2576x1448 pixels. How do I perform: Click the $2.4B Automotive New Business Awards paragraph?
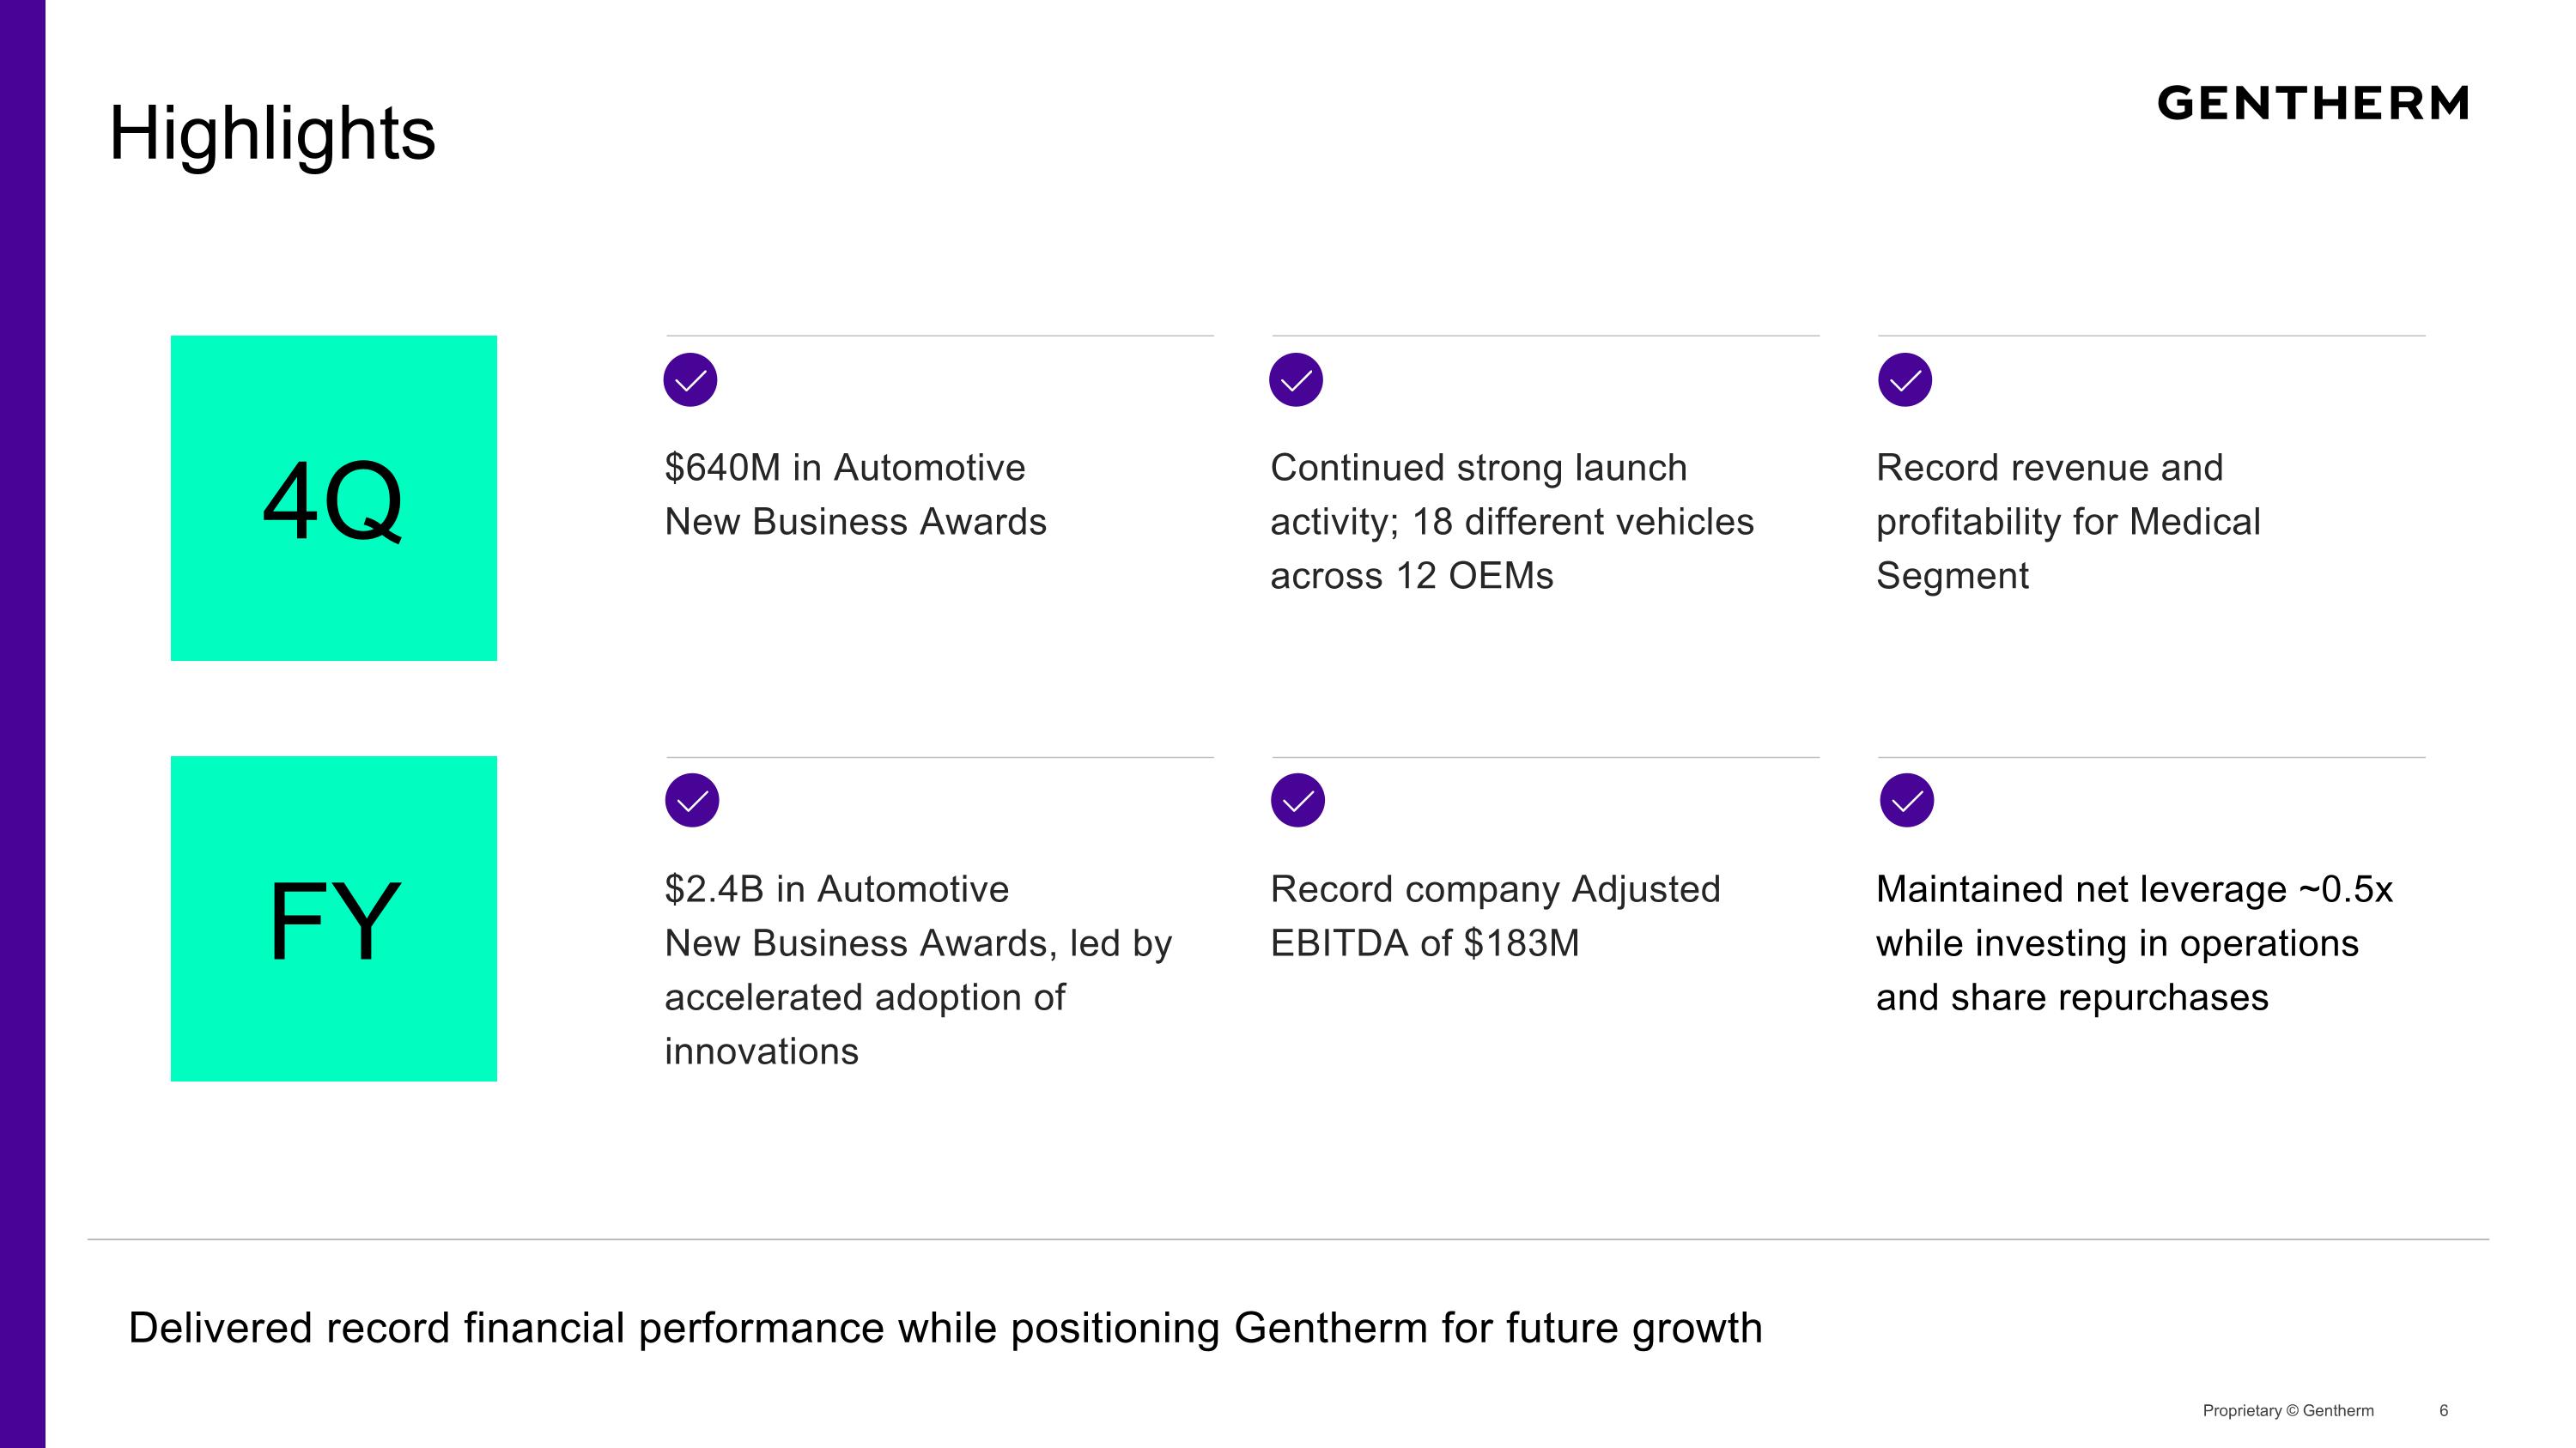[x=917, y=969]
